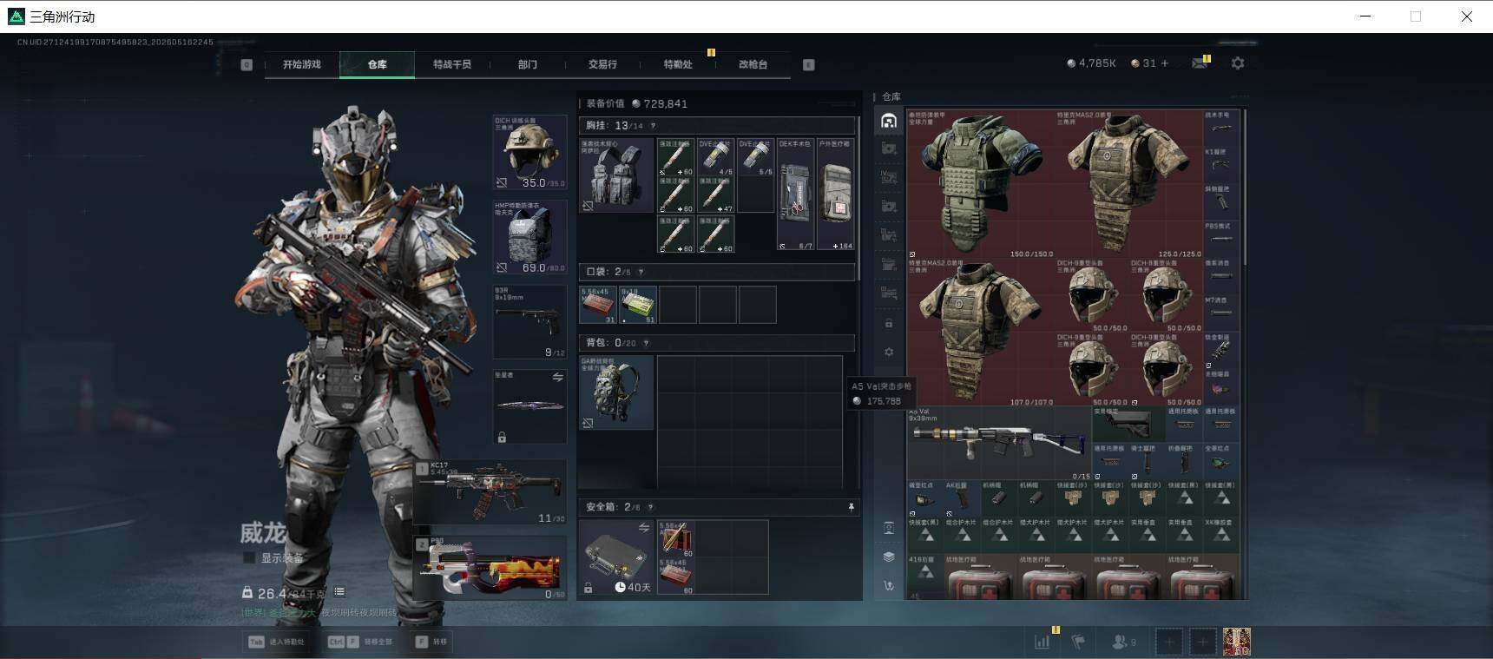
Task: Select the equipped HMP body armor slot
Action: 529,238
